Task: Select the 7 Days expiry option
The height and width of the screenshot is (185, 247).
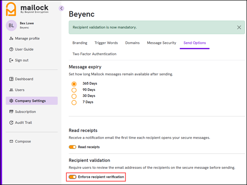Action: pos(74,103)
